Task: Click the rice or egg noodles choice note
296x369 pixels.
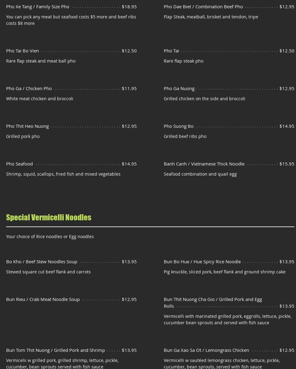Action: [x=50, y=236]
